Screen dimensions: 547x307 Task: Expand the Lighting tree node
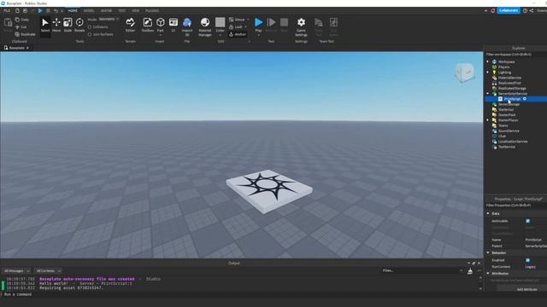pos(488,72)
